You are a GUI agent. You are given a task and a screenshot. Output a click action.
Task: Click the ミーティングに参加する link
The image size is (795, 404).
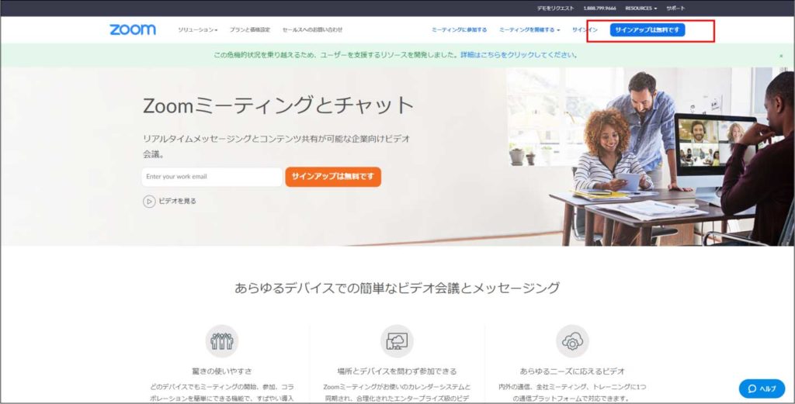459,30
